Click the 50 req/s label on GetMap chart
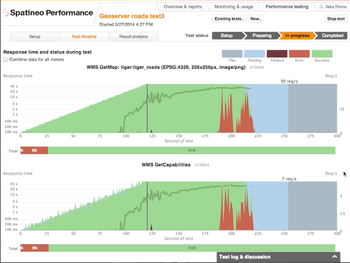Image resolution: width=350 pixels, height=263 pixels. 289,82
